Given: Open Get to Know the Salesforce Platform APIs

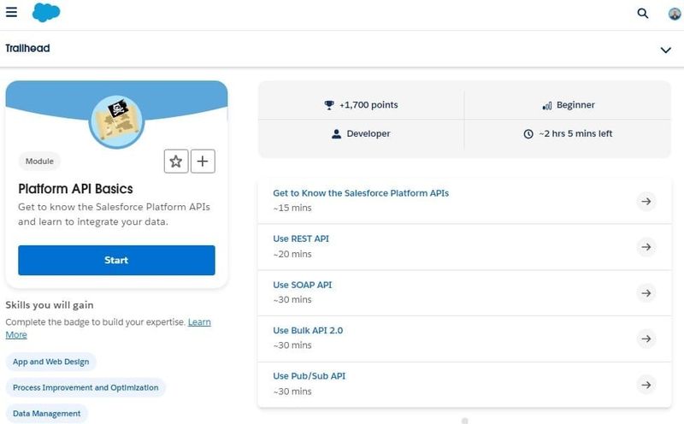Looking at the screenshot, I should tap(361, 193).
